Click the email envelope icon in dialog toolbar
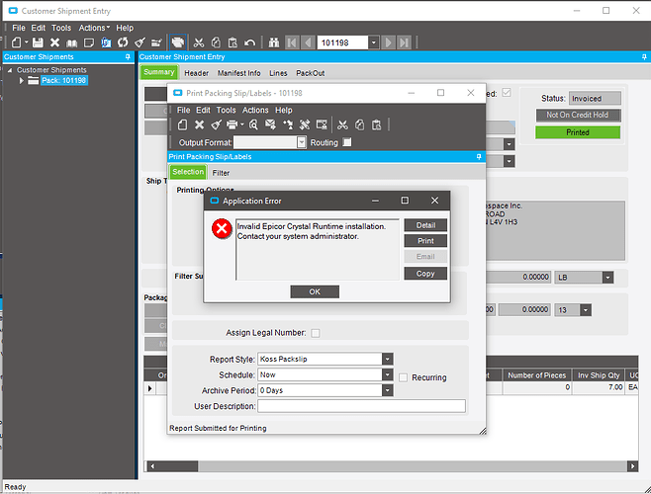Image resolution: width=651 pixels, height=494 pixels. click(270, 124)
